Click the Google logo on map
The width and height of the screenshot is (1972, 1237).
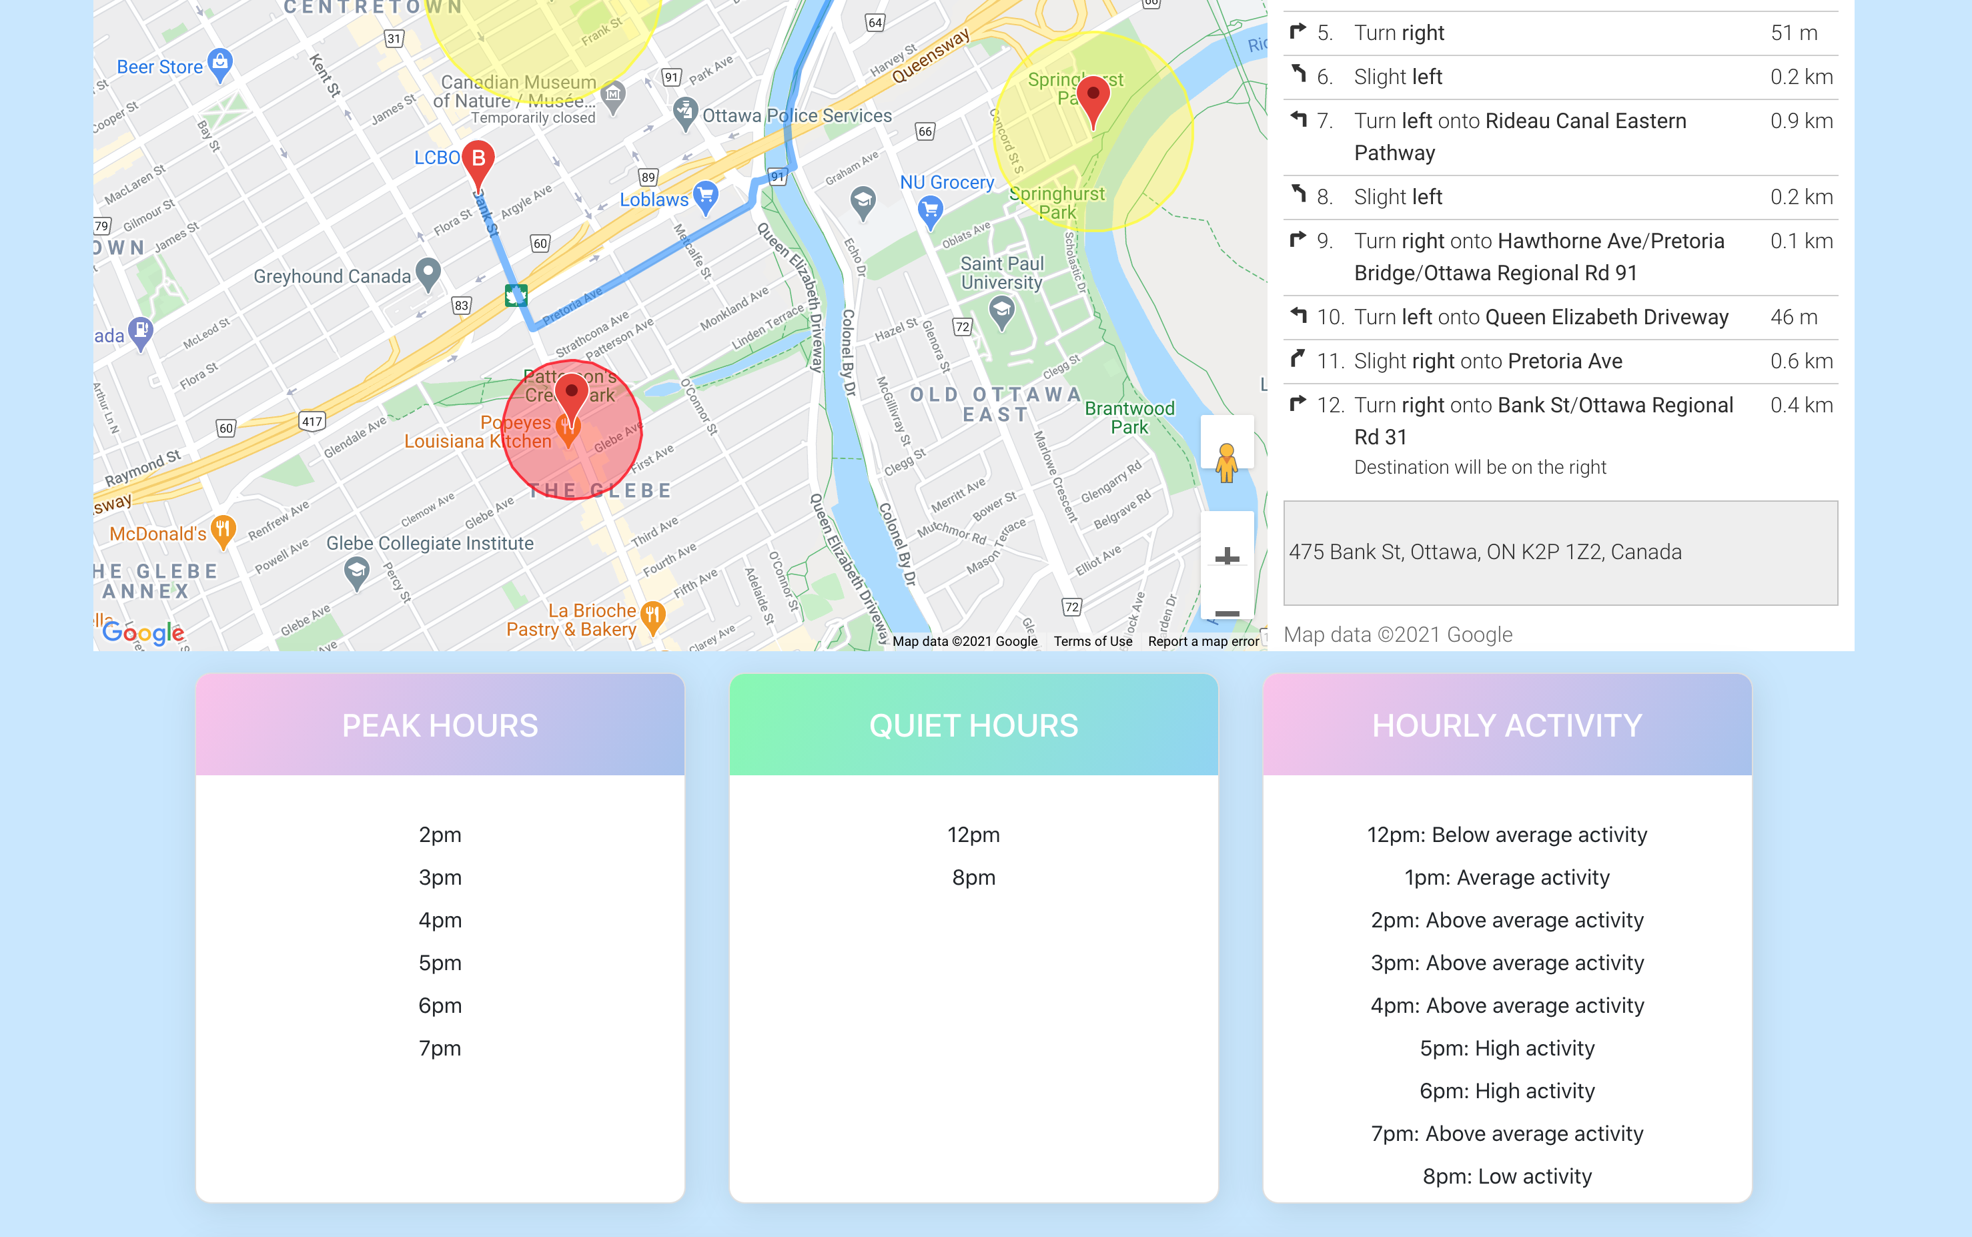click(143, 633)
